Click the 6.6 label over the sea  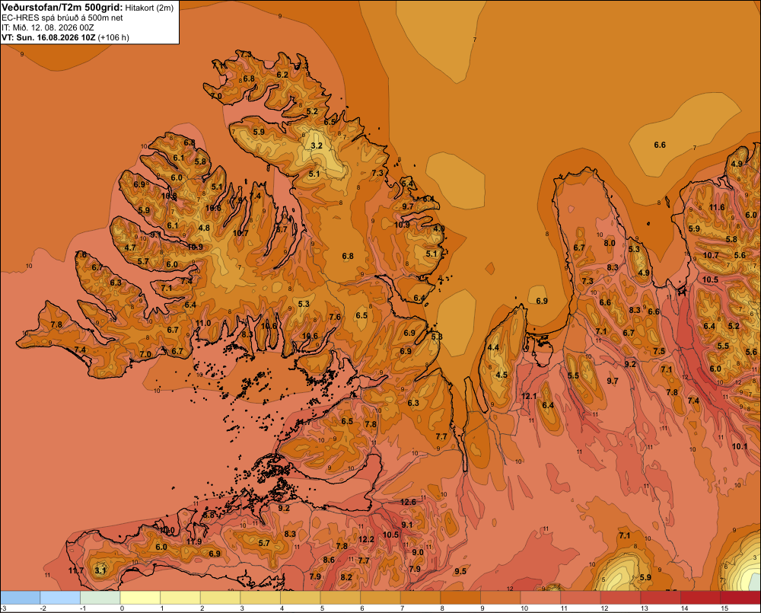(x=660, y=145)
